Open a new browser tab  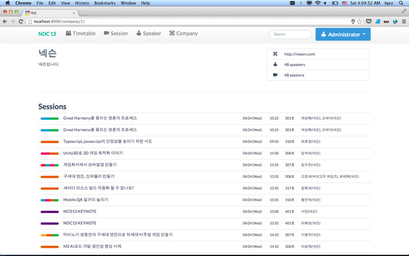(83, 13)
